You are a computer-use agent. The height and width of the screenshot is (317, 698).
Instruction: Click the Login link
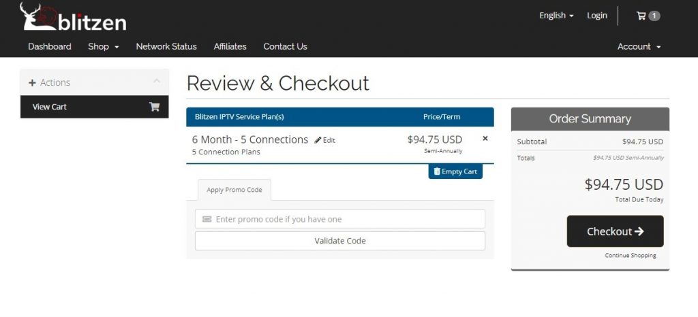point(597,16)
